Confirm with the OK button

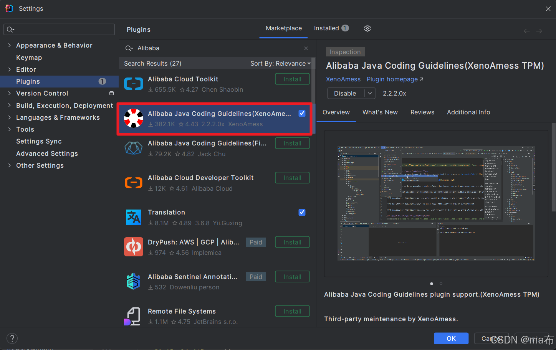click(451, 338)
